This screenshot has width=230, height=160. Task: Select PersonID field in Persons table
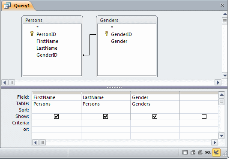46,34
